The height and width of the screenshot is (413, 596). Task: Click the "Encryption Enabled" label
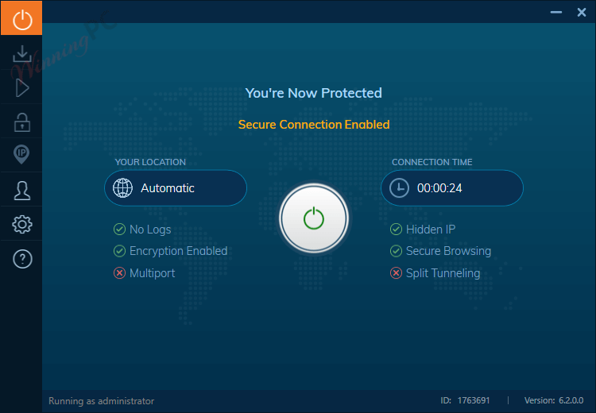178,251
